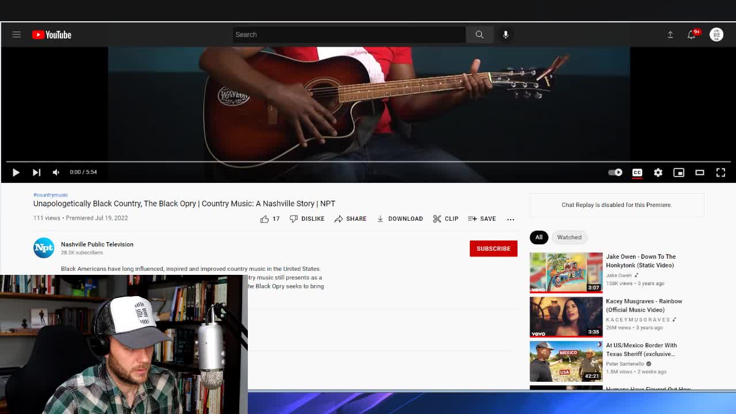The image size is (736, 414).
Task: Click the Dislike button
Action: (307, 218)
